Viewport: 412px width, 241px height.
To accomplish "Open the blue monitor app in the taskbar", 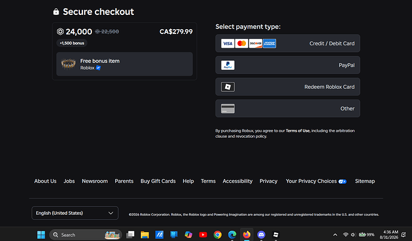I will pyautogui.click(x=174, y=234).
